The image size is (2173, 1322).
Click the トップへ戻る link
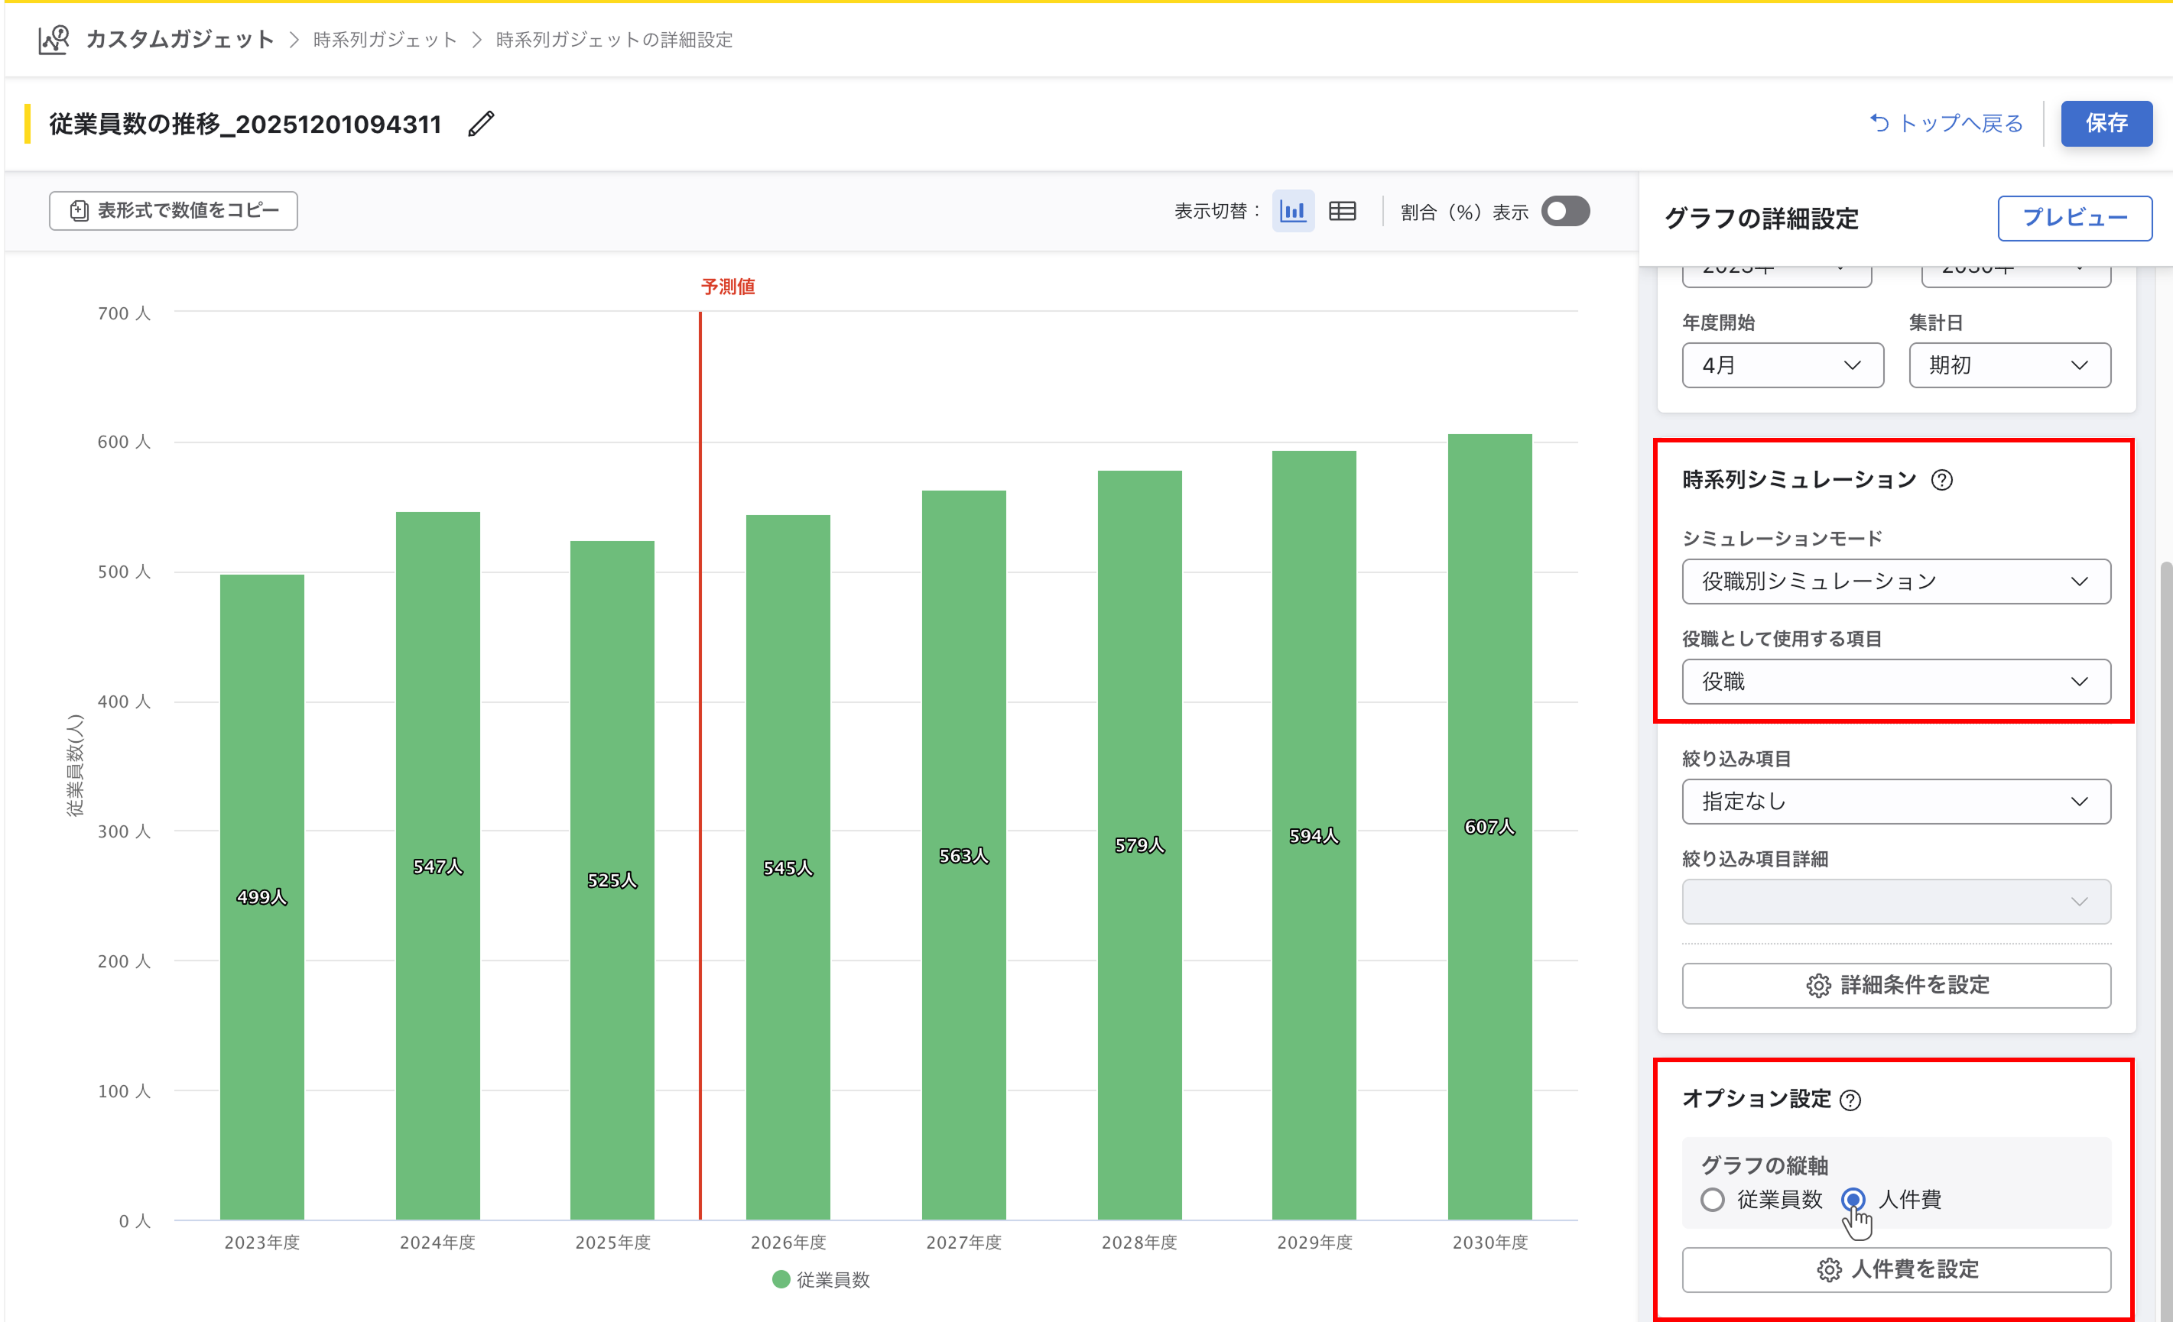1947,123
